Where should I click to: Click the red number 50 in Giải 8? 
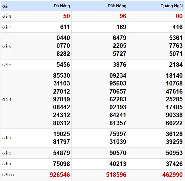point(67,16)
